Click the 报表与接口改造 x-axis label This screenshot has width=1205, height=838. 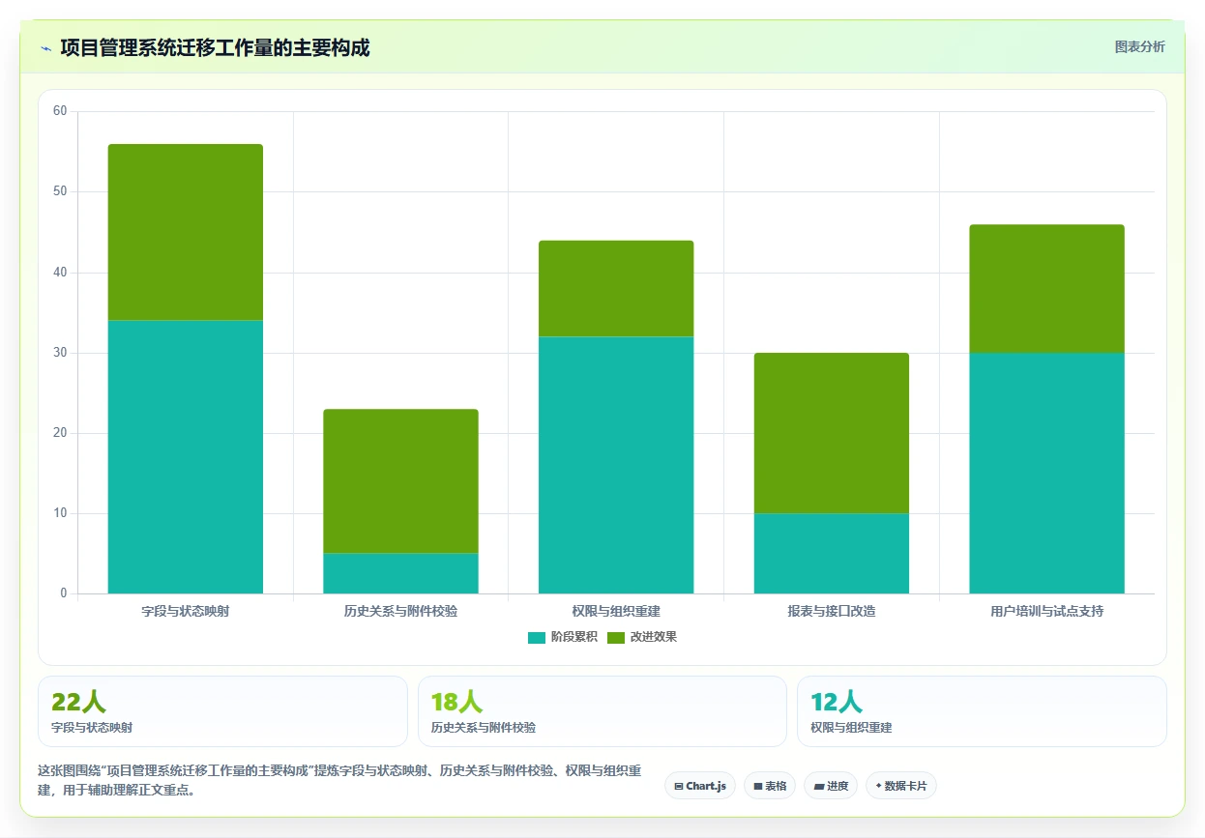832,611
